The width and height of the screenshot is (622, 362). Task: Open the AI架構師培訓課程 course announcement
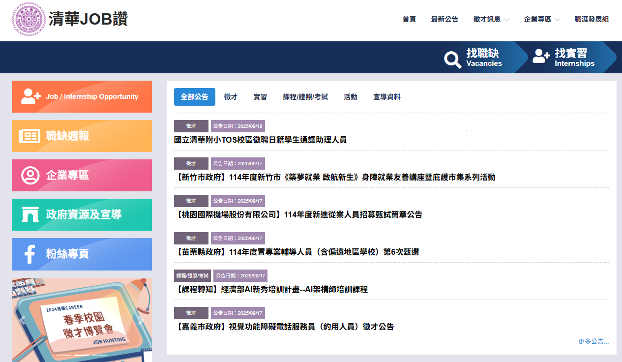[271, 289]
